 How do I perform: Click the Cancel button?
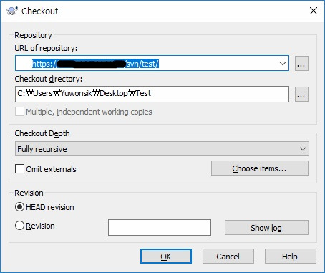pyautogui.click(x=228, y=257)
